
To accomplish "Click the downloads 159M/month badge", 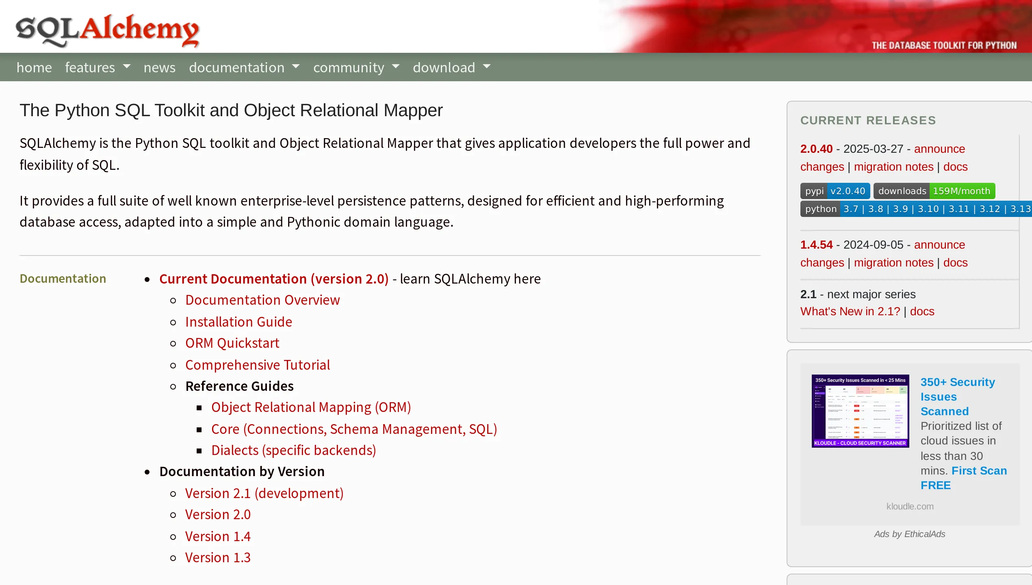I will 934,191.
